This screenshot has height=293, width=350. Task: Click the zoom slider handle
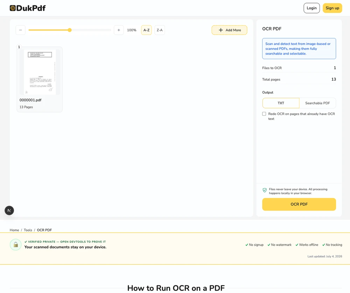pyautogui.click(x=70, y=30)
